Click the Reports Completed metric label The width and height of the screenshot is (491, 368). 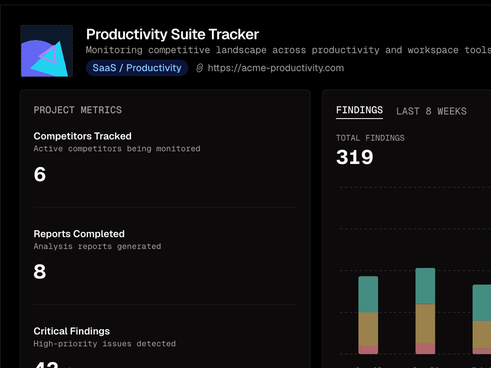pyautogui.click(x=79, y=234)
